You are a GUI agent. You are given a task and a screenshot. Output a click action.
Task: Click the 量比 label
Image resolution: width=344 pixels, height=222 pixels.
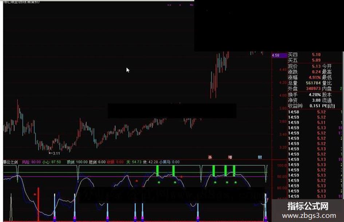(x=327, y=83)
